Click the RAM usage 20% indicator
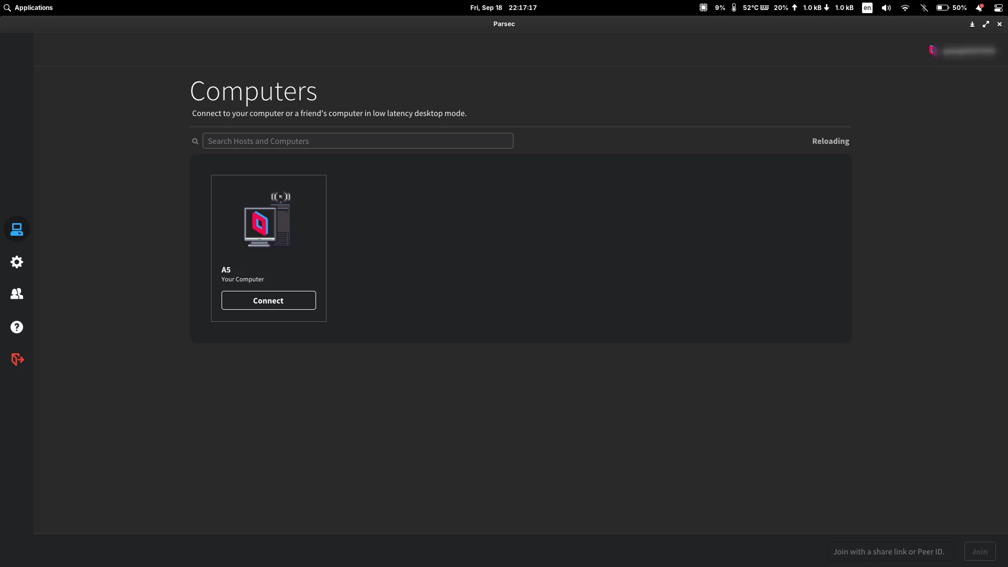The height and width of the screenshot is (567, 1008). click(775, 8)
